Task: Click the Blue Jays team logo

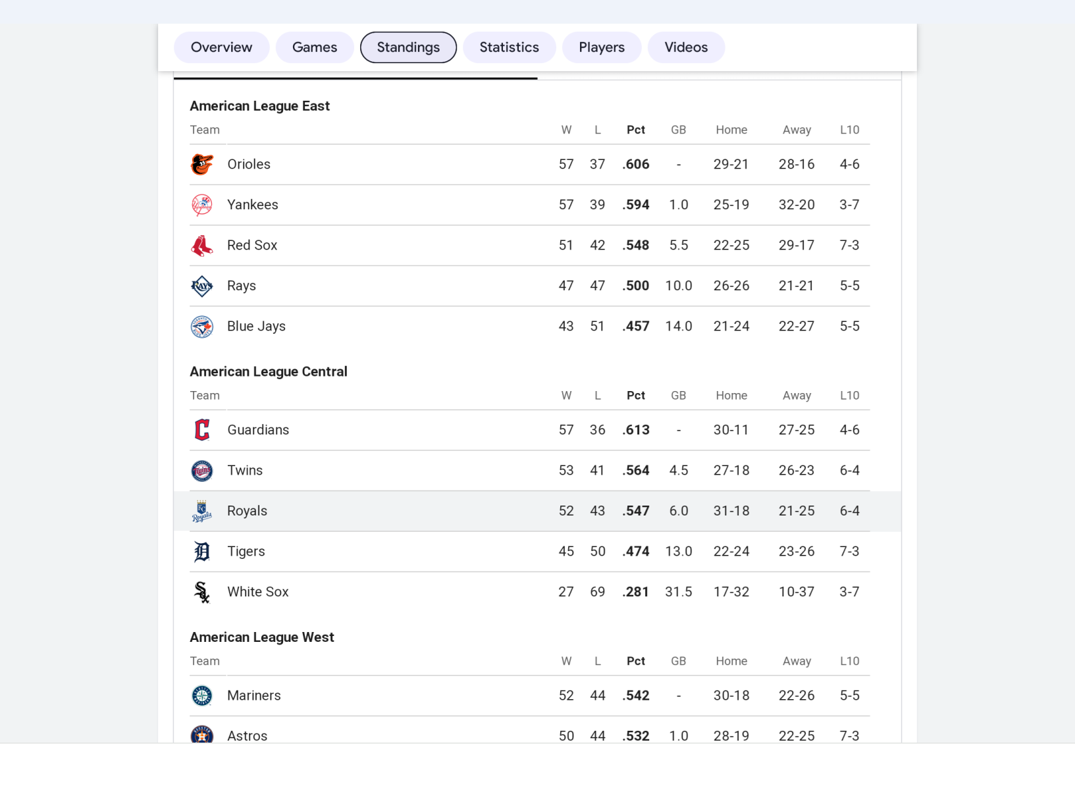Action: [x=202, y=327]
